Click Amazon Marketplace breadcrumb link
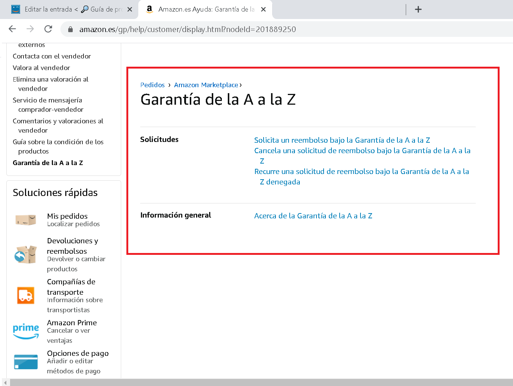513x386 pixels. pyautogui.click(x=206, y=85)
